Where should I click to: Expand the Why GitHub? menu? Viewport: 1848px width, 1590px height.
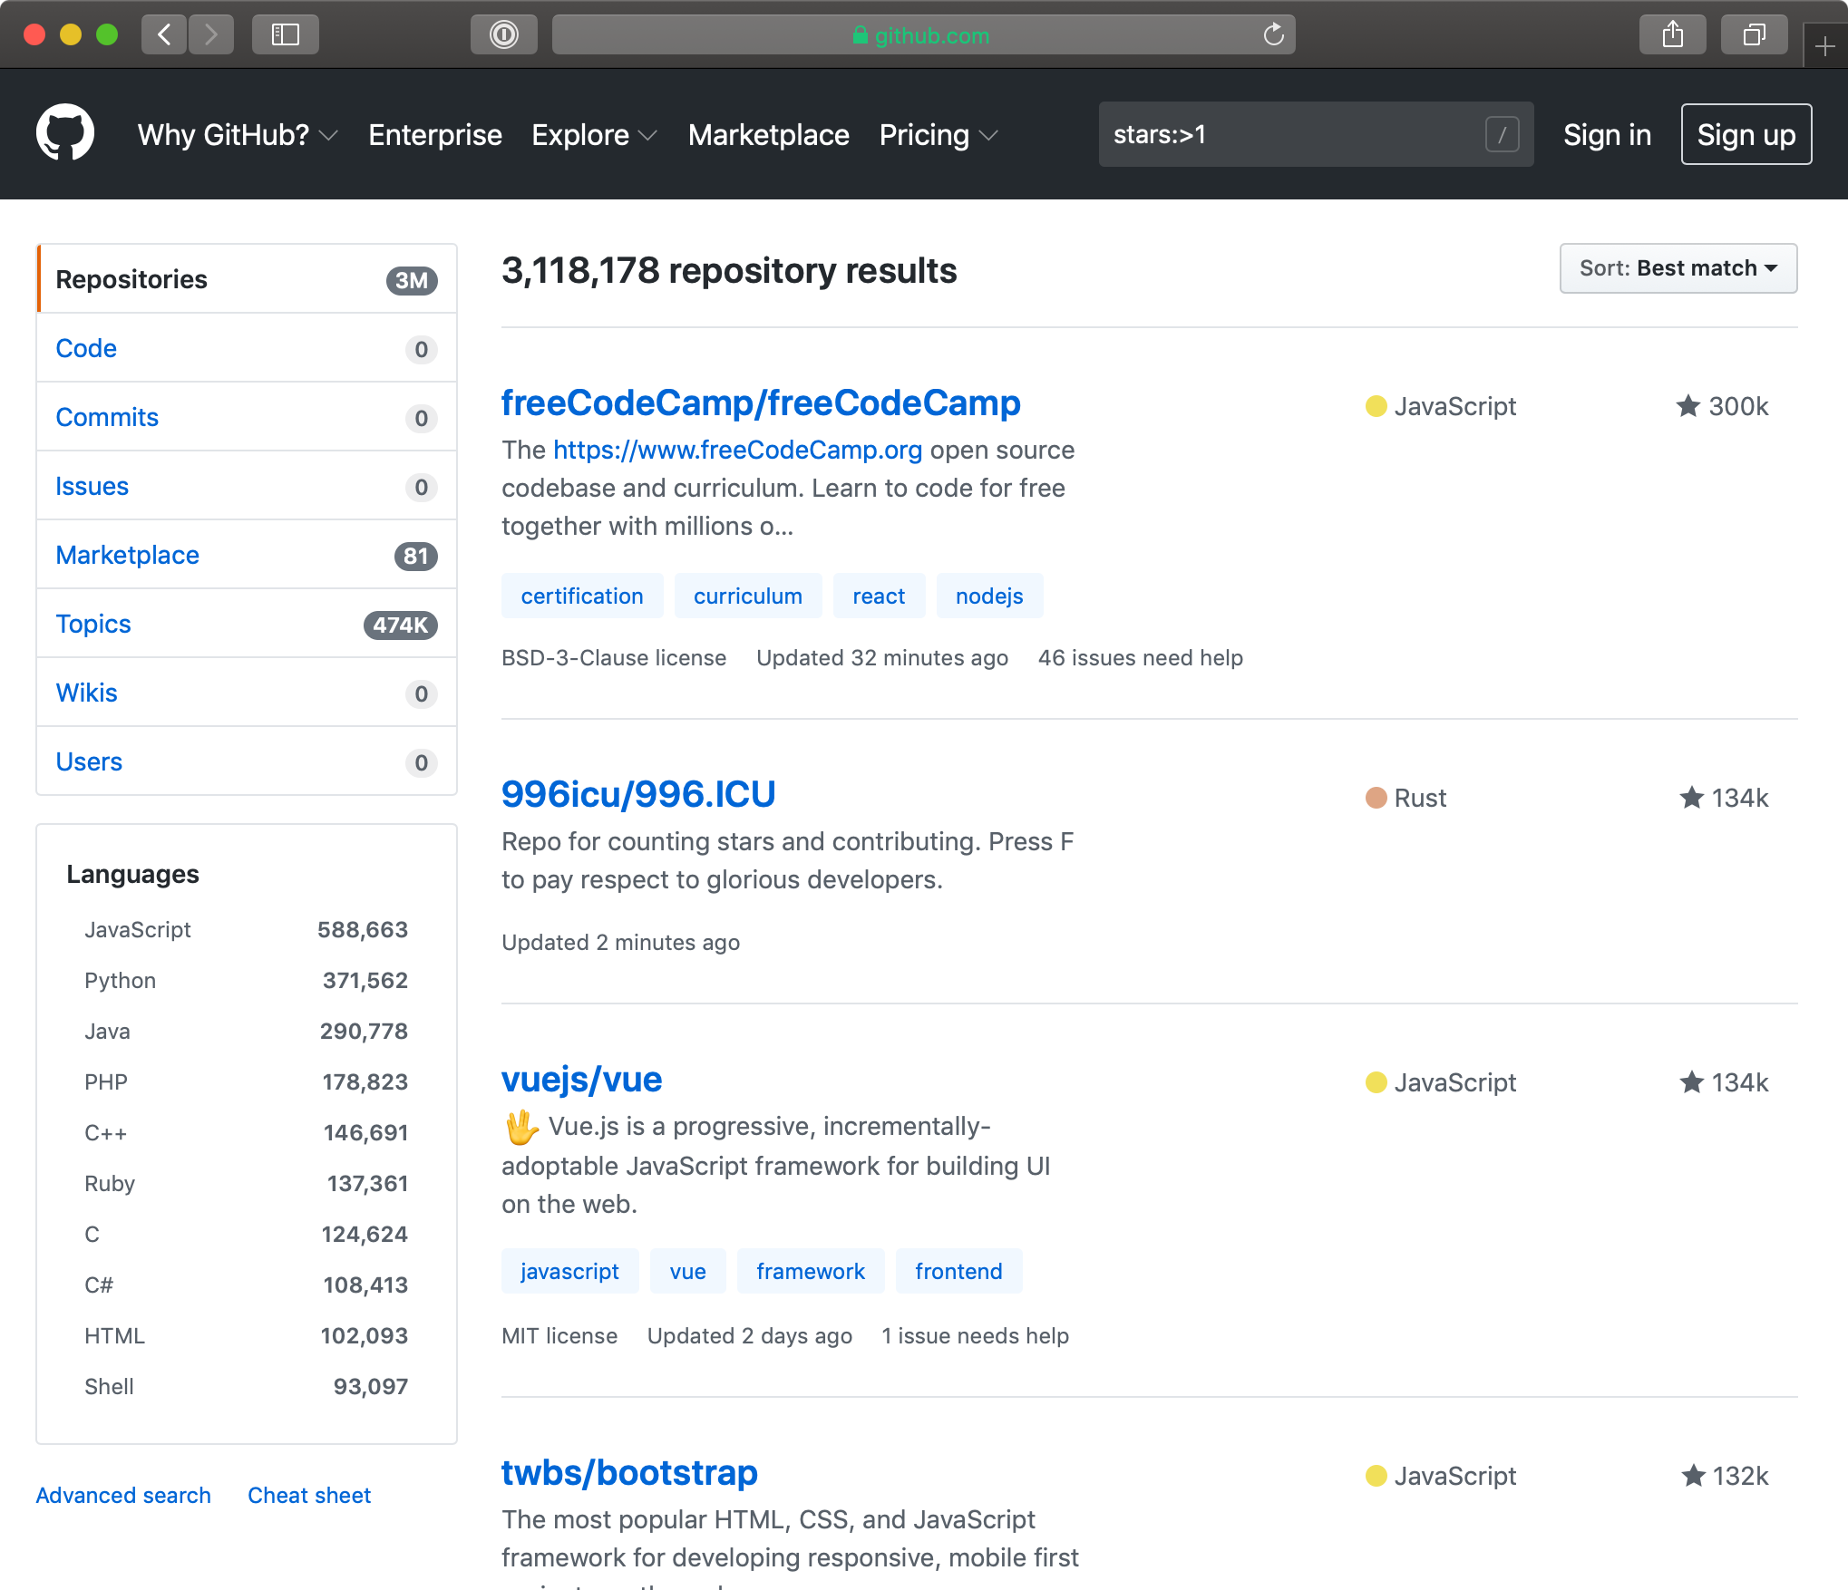pyautogui.click(x=238, y=134)
